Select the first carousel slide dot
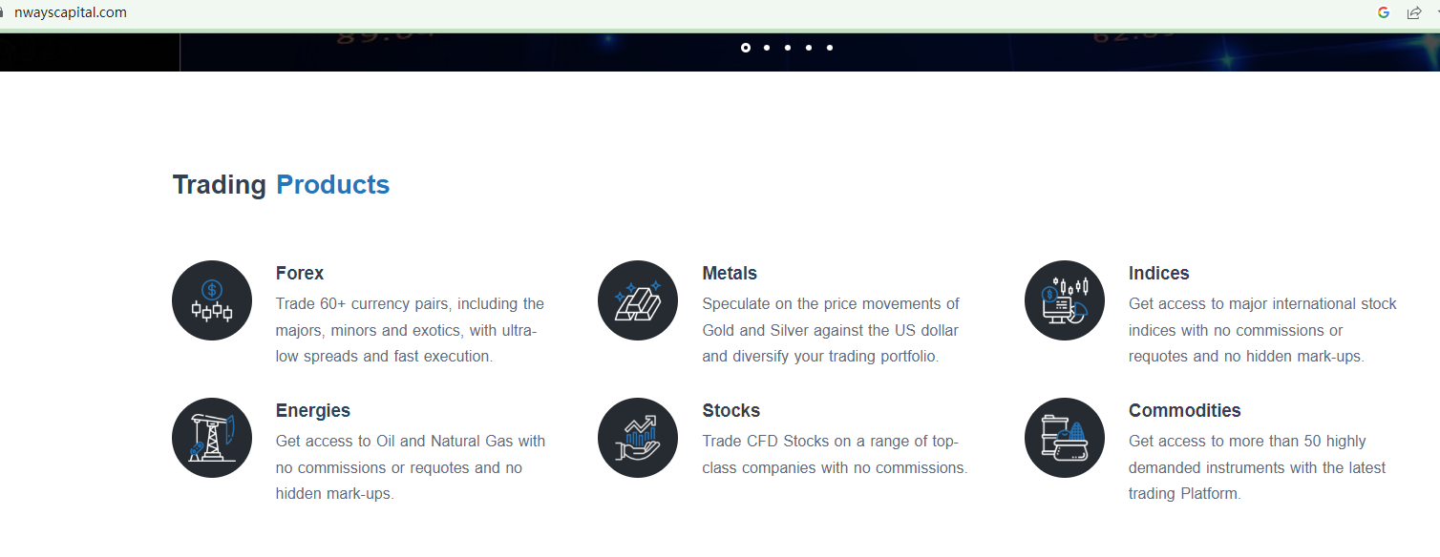This screenshot has width=1440, height=557. 746,48
